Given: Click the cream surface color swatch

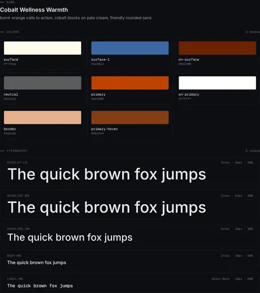Looking at the screenshot, I should tap(42, 48).
